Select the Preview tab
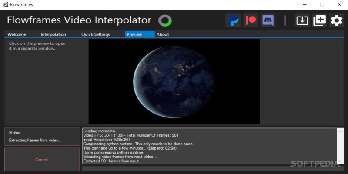This screenshot has width=348, height=174. (x=134, y=34)
